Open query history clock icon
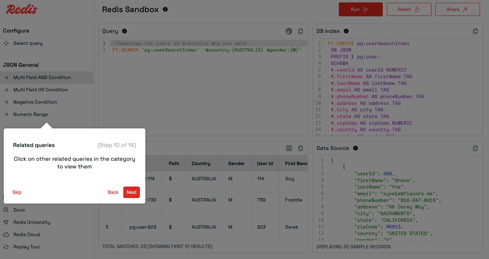 pos(289,31)
